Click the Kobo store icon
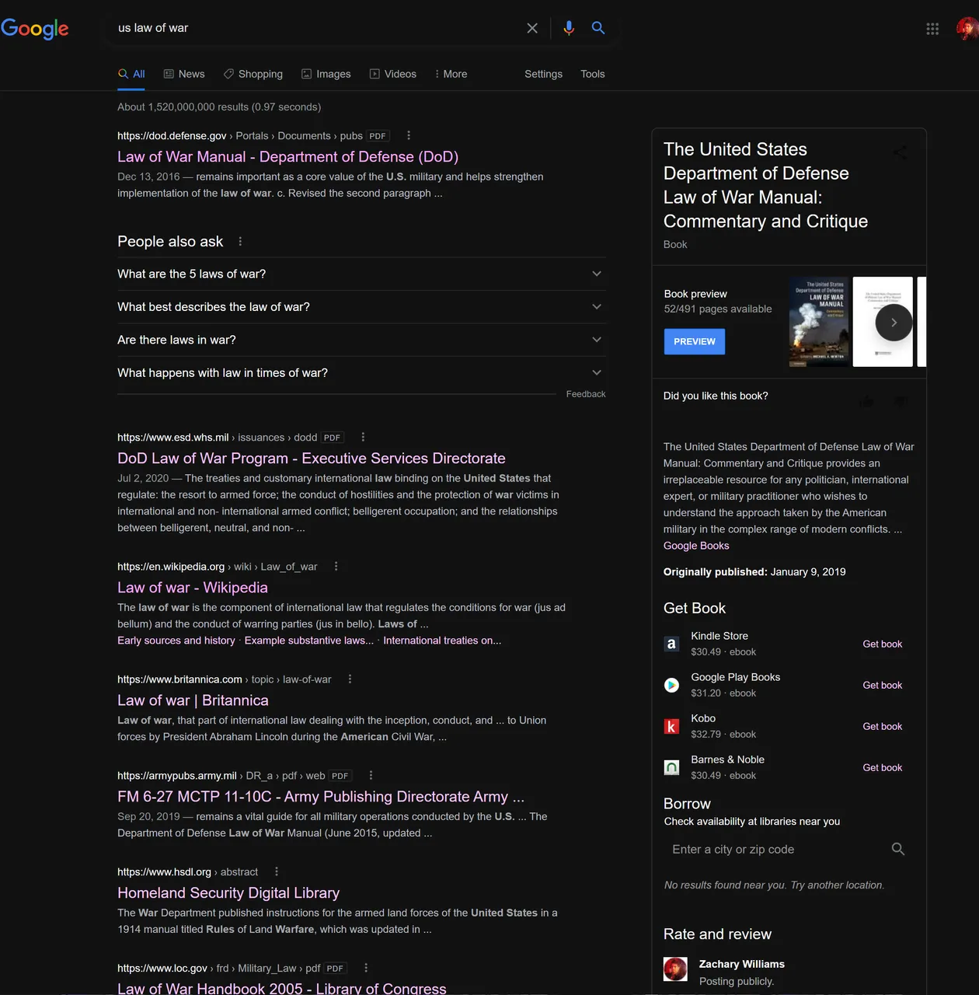 (x=671, y=726)
